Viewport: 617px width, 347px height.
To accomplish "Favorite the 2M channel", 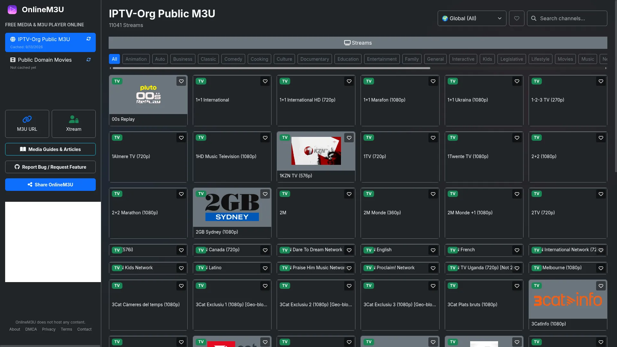I will point(349,194).
